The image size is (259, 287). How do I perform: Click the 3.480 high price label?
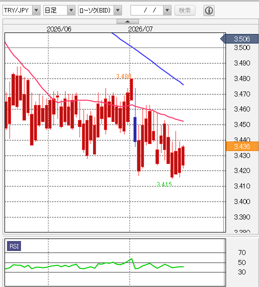[x=123, y=76]
